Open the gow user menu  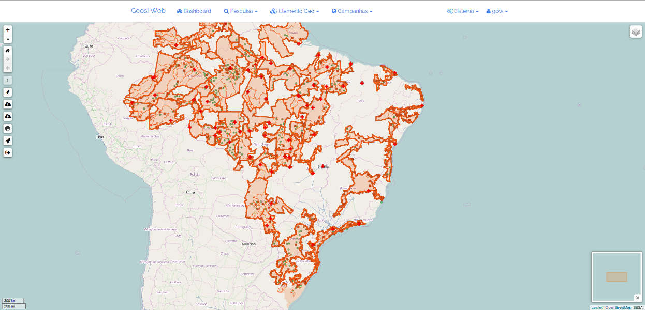click(x=497, y=11)
